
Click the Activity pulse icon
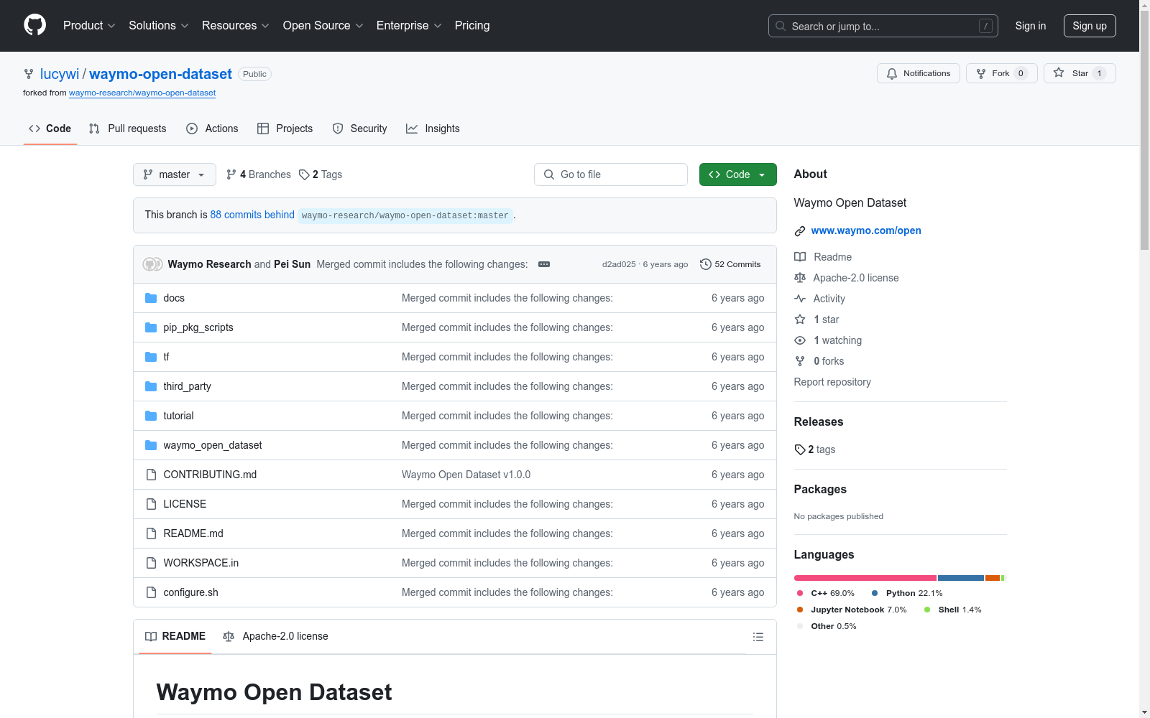(800, 299)
